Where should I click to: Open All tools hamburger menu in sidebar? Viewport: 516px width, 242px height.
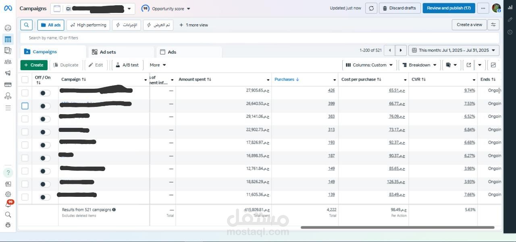pos(8,108)
